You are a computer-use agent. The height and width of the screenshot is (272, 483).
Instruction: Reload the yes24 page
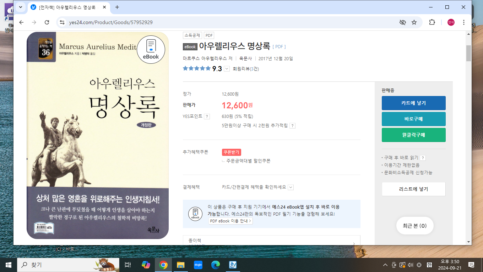click(x=47, y=22)
